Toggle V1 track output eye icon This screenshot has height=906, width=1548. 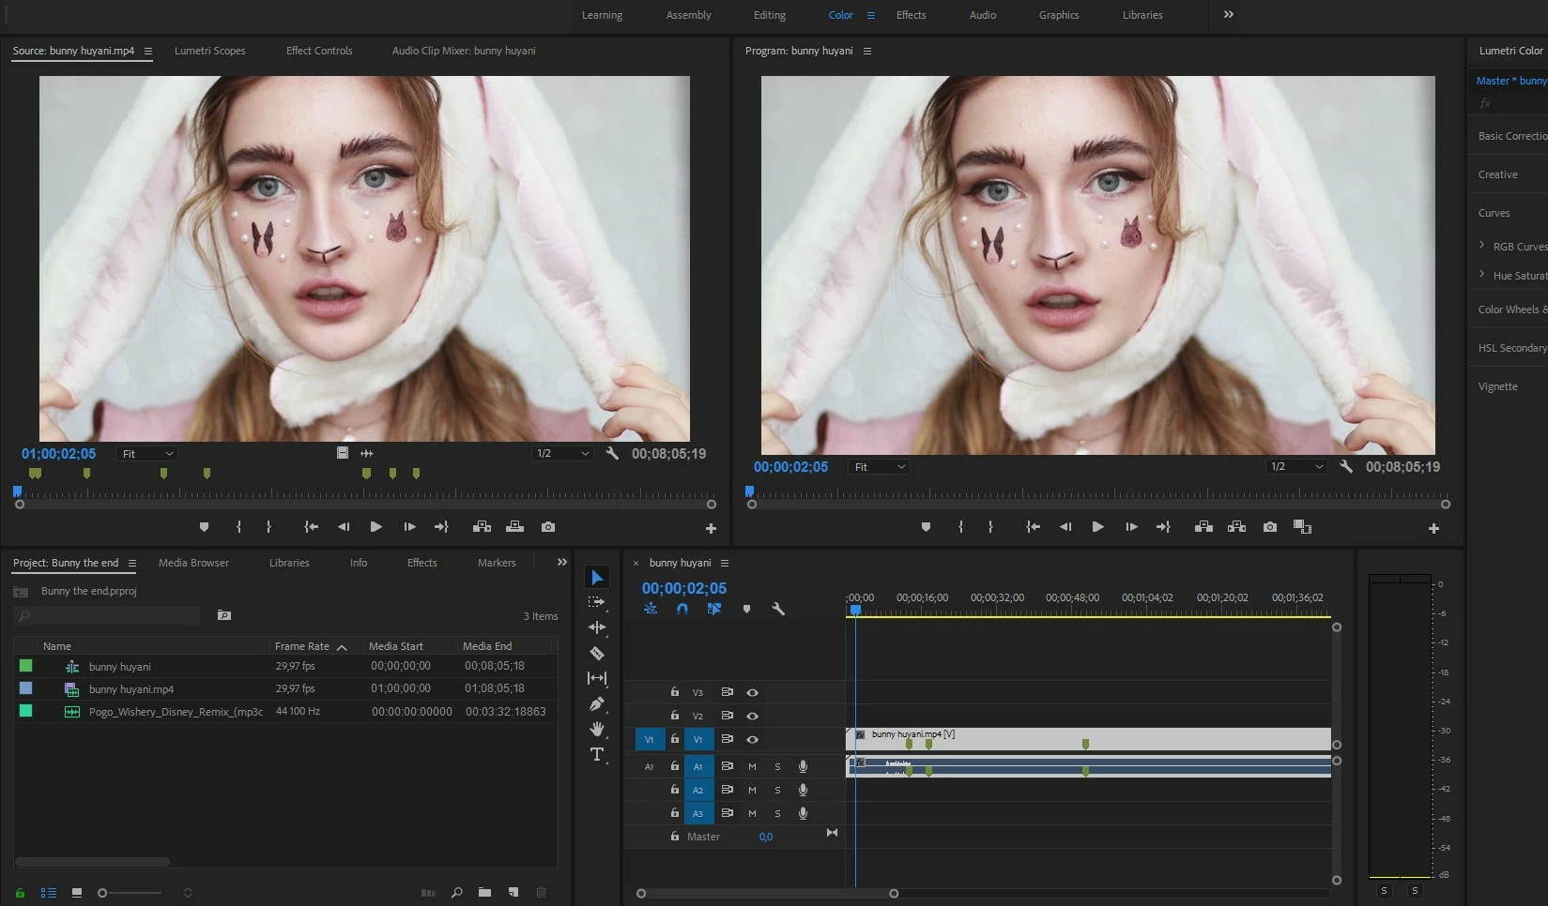tap(752, 739)
